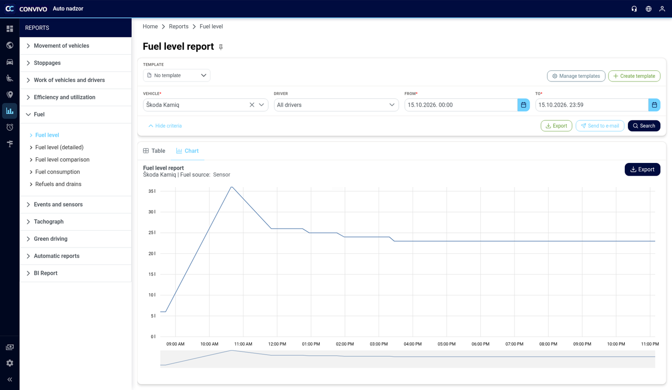The height and width of the screenshot is (390, 672).
Task: Open the All drivers dropdown
Action: pos(336,105)
